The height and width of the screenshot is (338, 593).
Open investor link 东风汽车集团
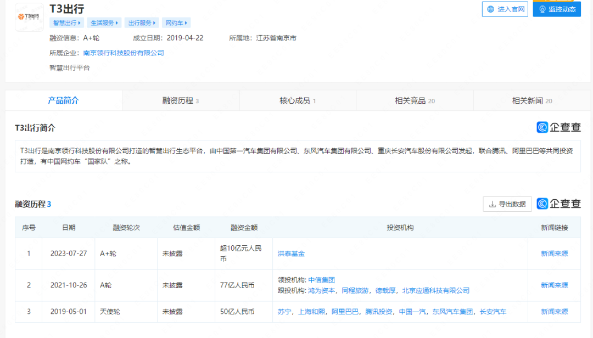pyautogui.click(x=452, y=312)
